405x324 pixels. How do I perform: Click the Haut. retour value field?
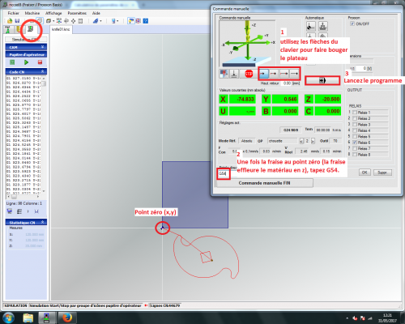tap(287, 83)
